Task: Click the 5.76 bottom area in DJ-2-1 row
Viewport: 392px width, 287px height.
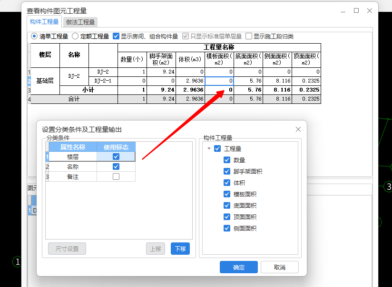Action: click(x=248, y=81)
